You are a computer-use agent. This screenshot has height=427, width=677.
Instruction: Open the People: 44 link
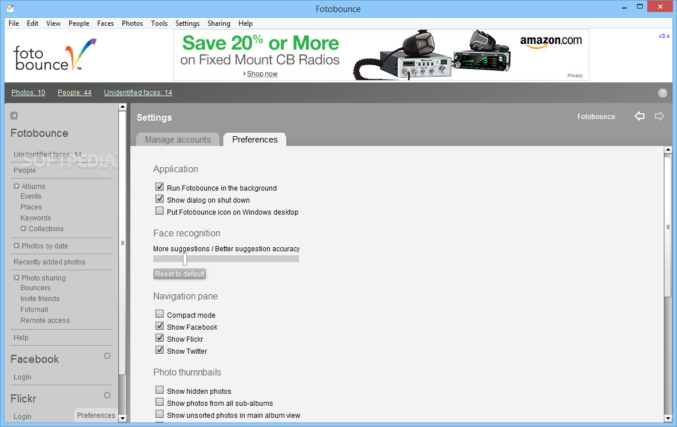coord(75,93)
